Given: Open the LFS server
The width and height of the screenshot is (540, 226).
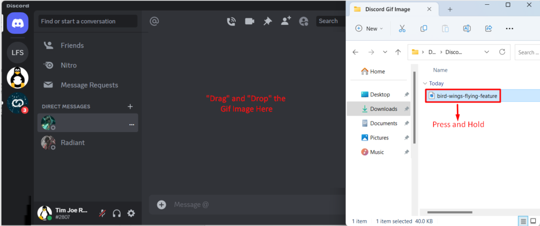Looking at the screenshot, I should pos(17,52).
